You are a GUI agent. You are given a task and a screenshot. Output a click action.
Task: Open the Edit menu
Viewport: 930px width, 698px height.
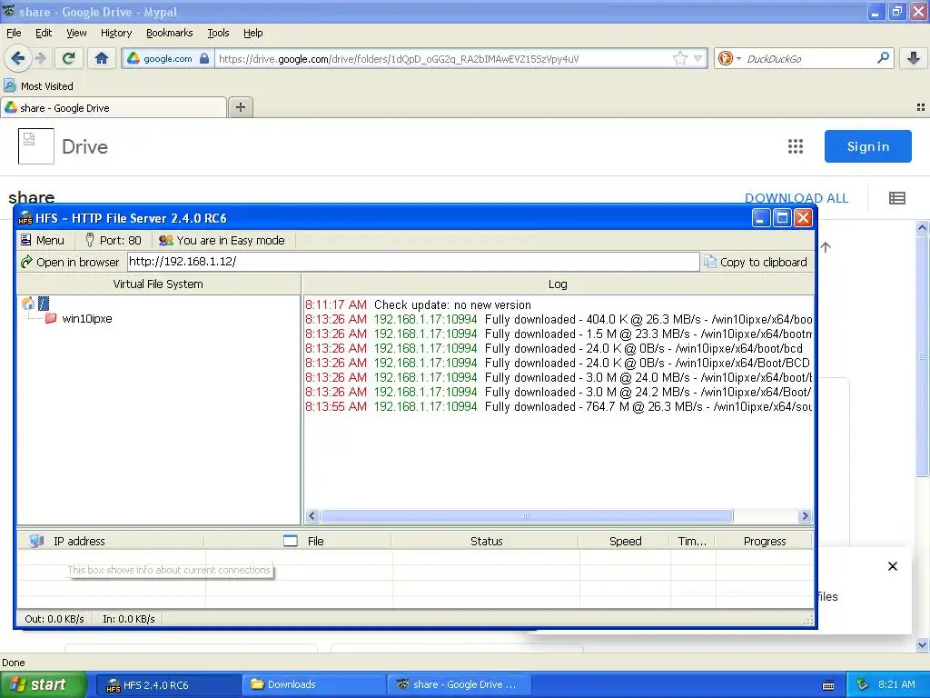tap(44, 33)
